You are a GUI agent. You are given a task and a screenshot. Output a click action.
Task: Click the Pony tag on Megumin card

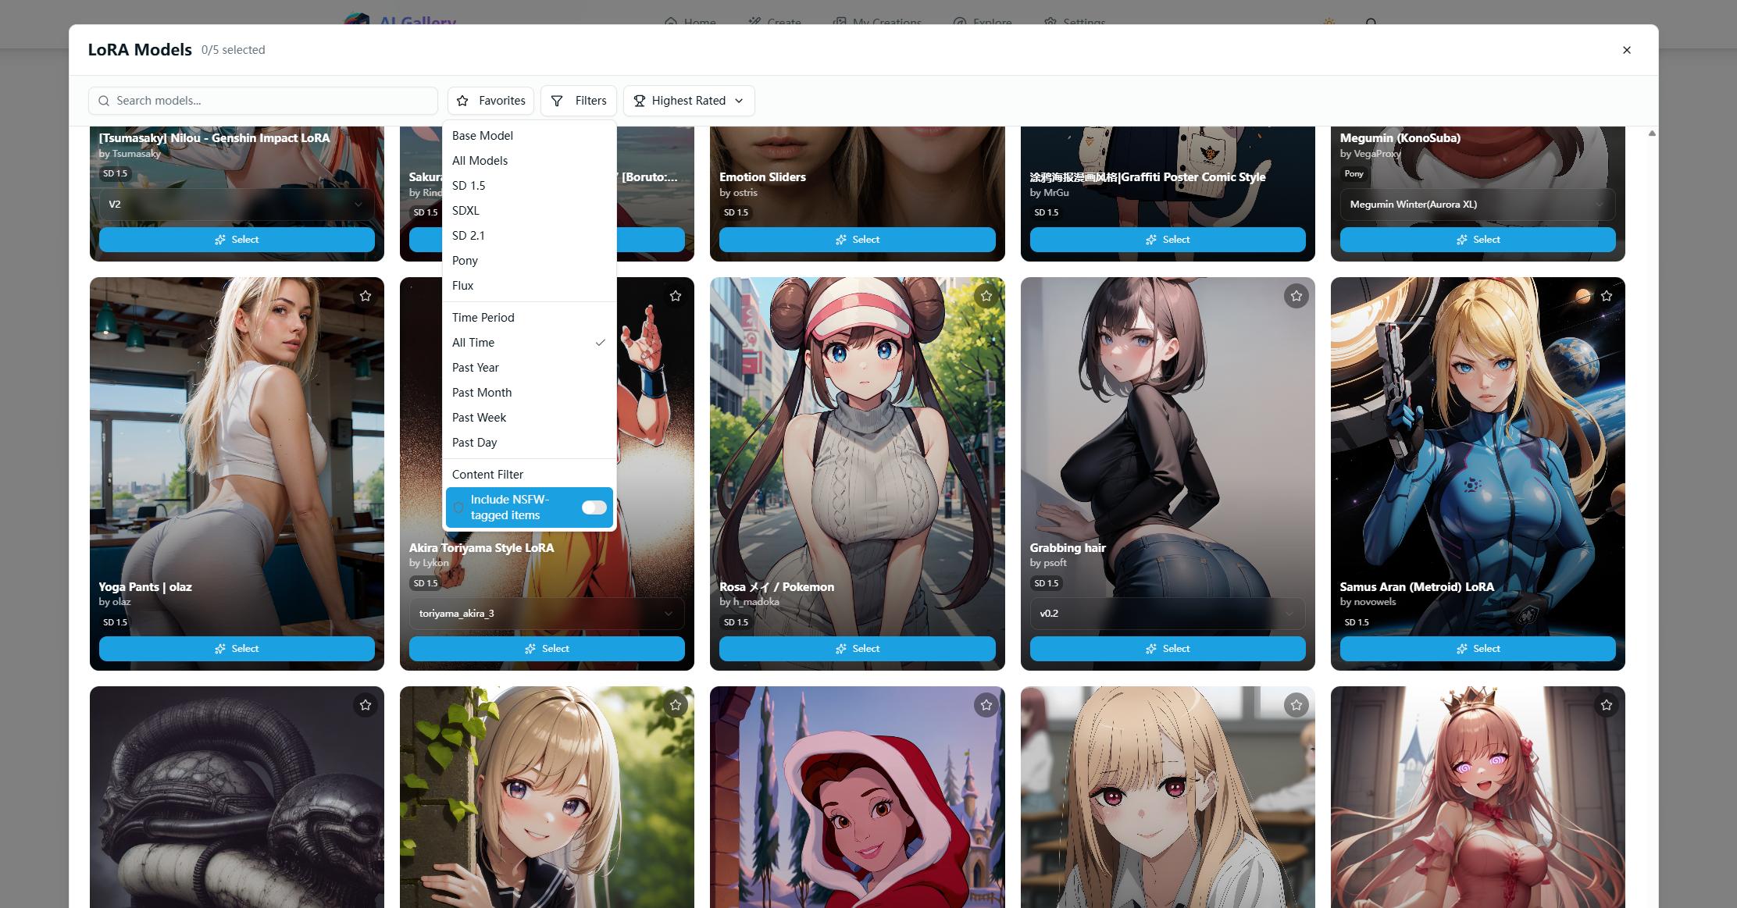tap(1354, 174)
